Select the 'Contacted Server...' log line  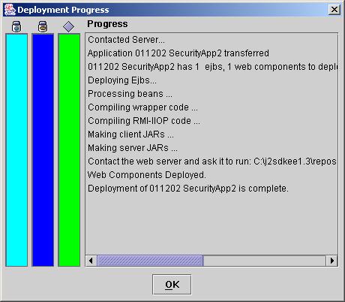126,40
